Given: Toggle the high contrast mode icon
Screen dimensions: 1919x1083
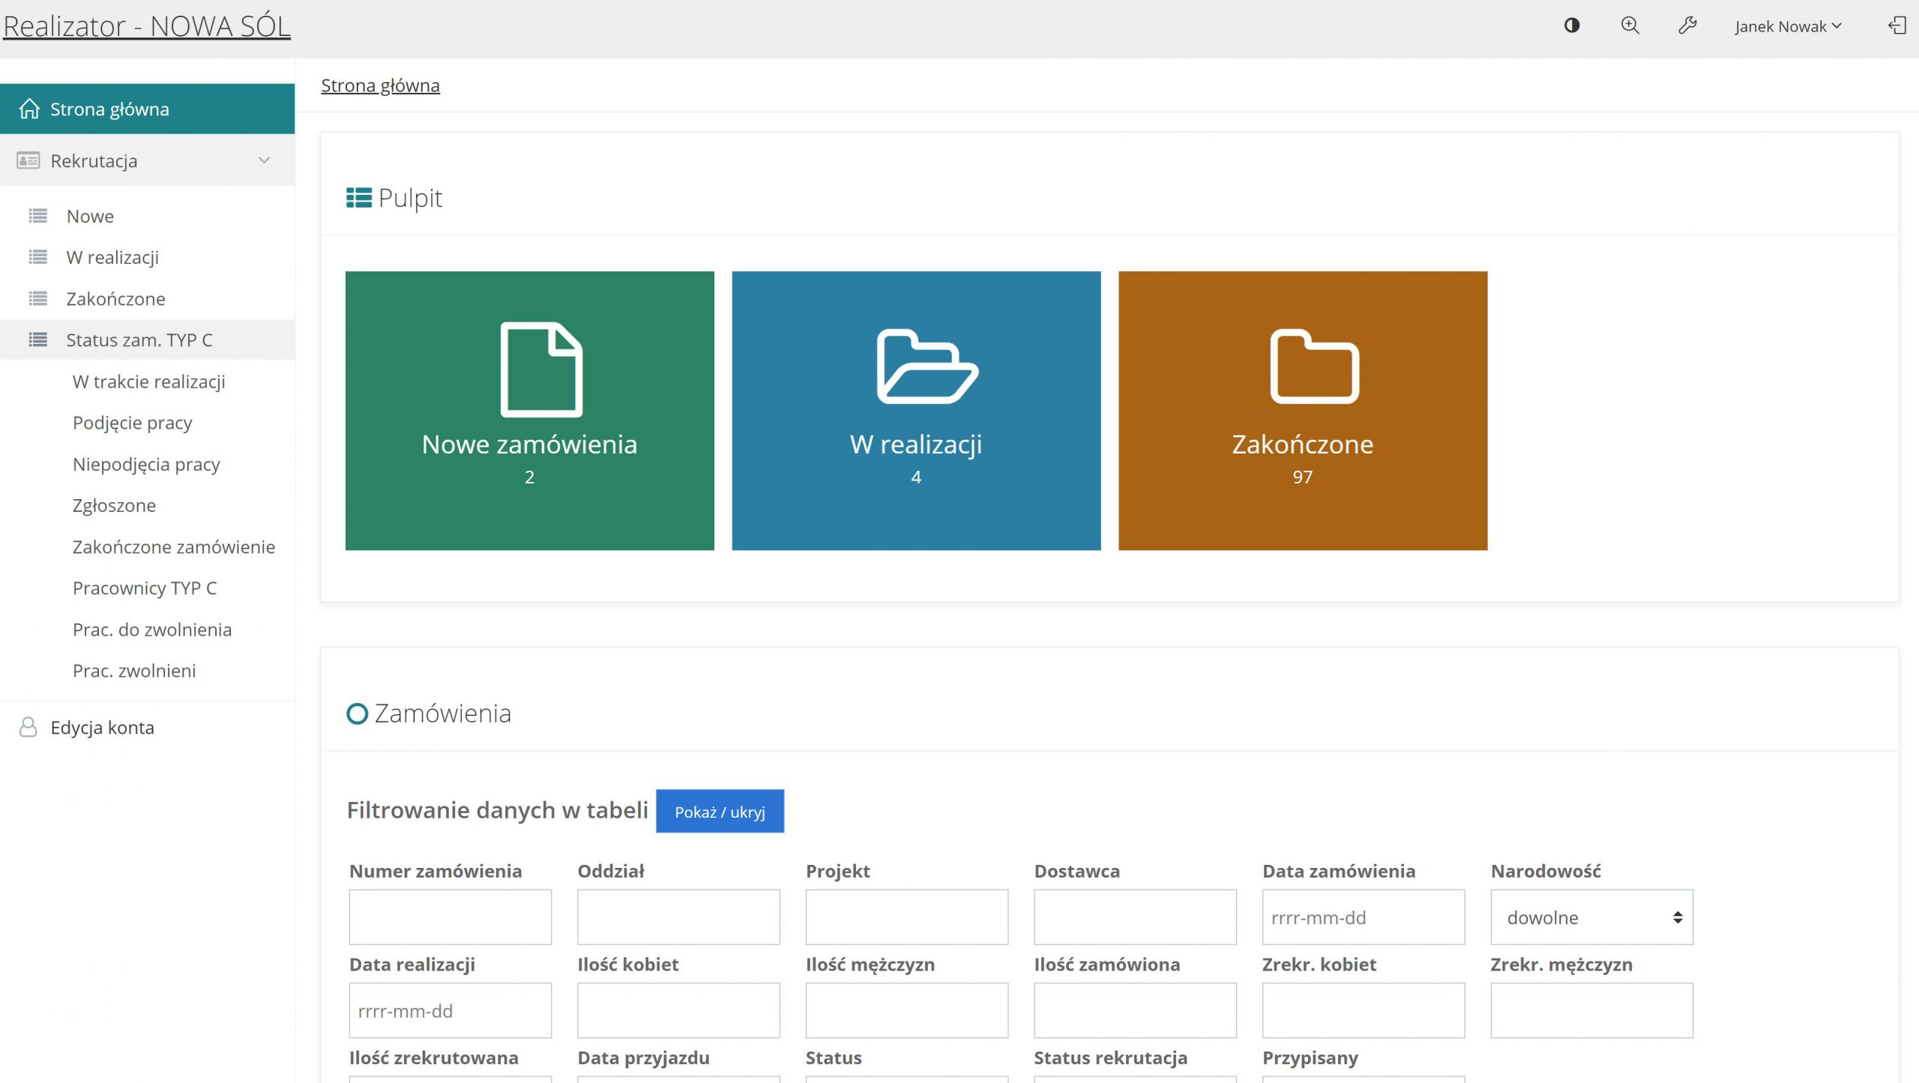Looking at the screenshot, I should pyautogui.click(x=1572, y=26).
